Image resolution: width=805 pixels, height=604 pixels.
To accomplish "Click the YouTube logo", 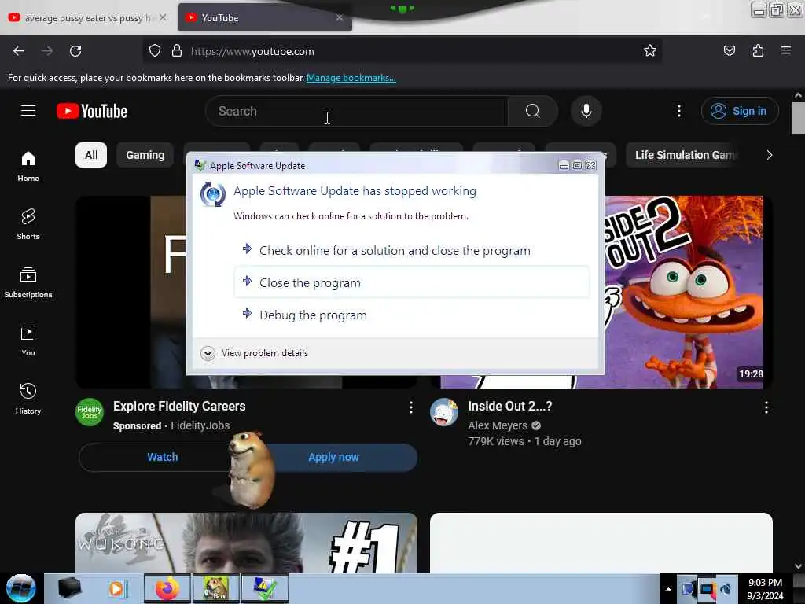I will coord(92,111).
